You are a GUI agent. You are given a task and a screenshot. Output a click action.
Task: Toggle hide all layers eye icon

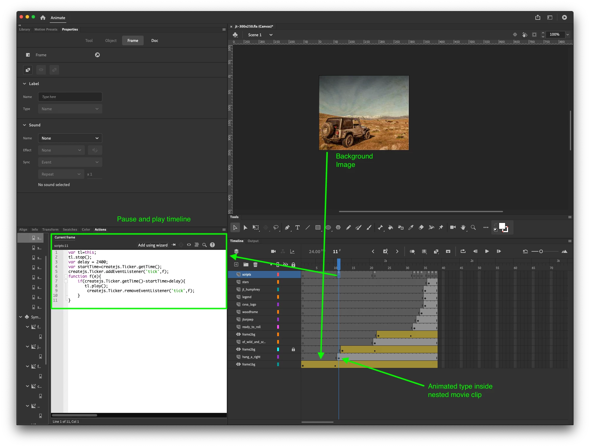click(286, 265)
